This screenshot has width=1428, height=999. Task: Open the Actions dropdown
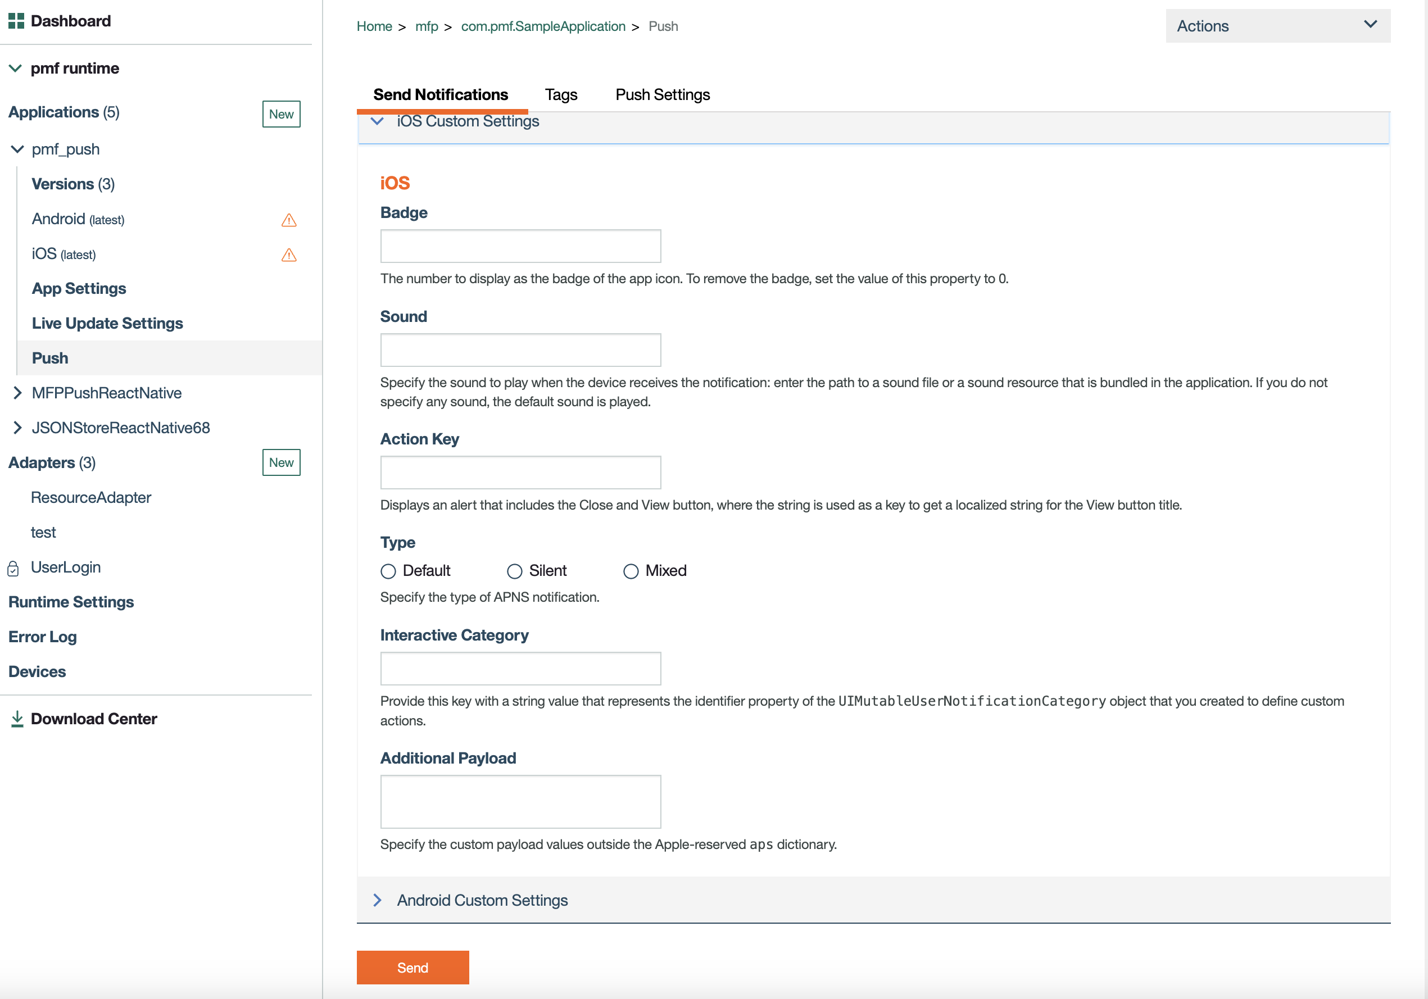1277,26
